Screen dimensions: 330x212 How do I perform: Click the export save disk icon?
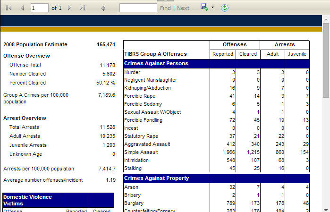coord(204,8)
